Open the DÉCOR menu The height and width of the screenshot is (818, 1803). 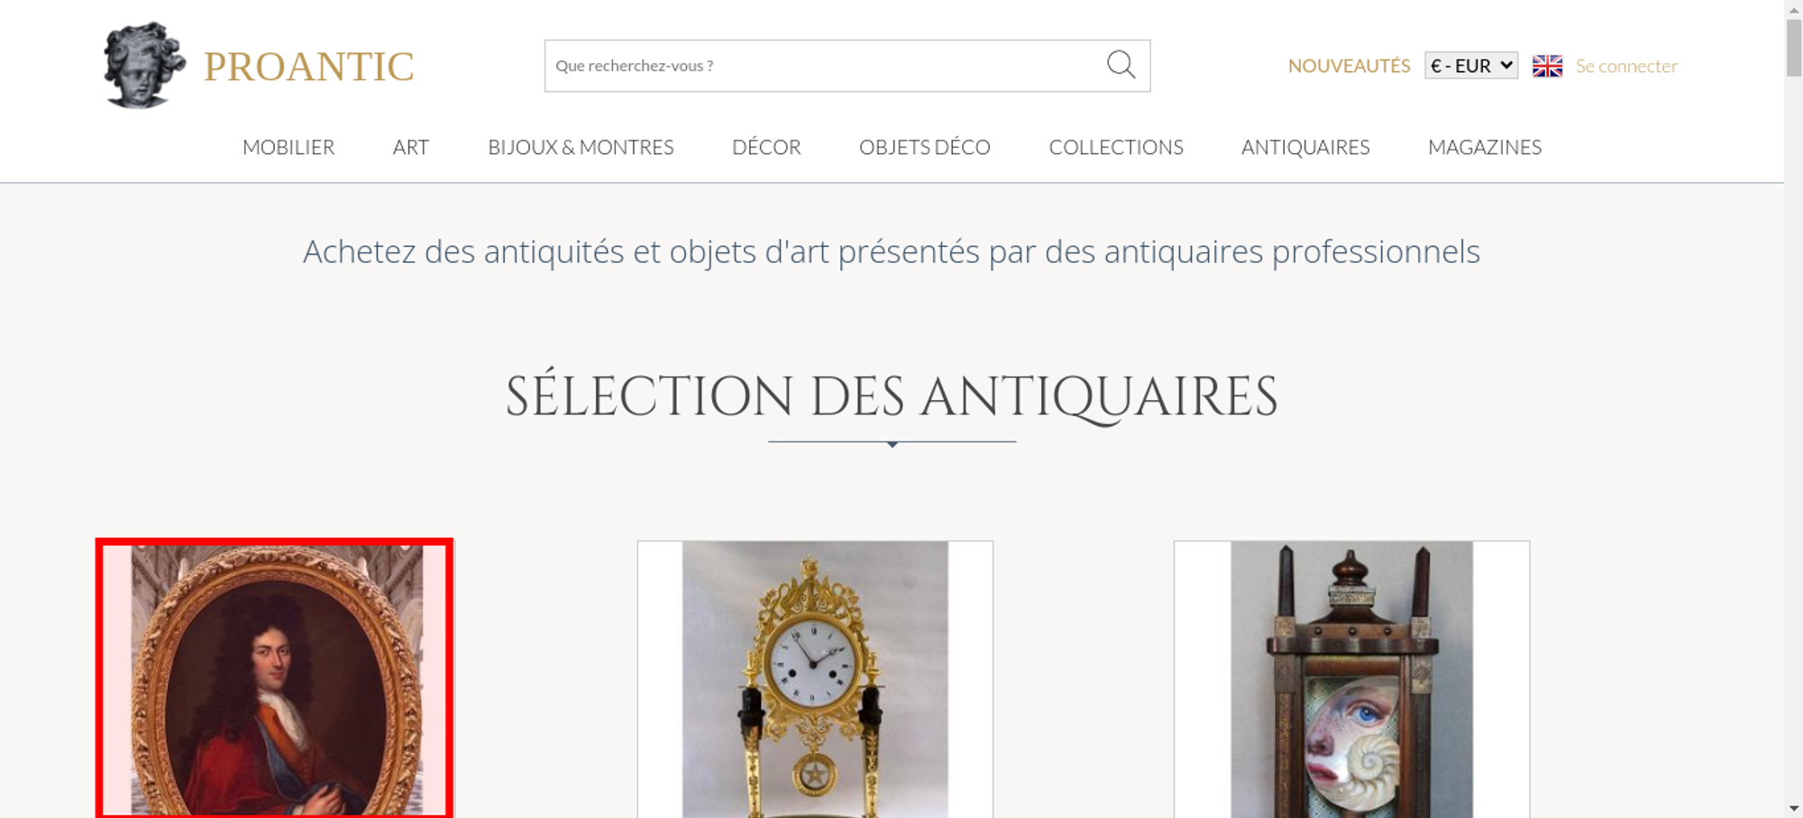(x=766, y=147)
